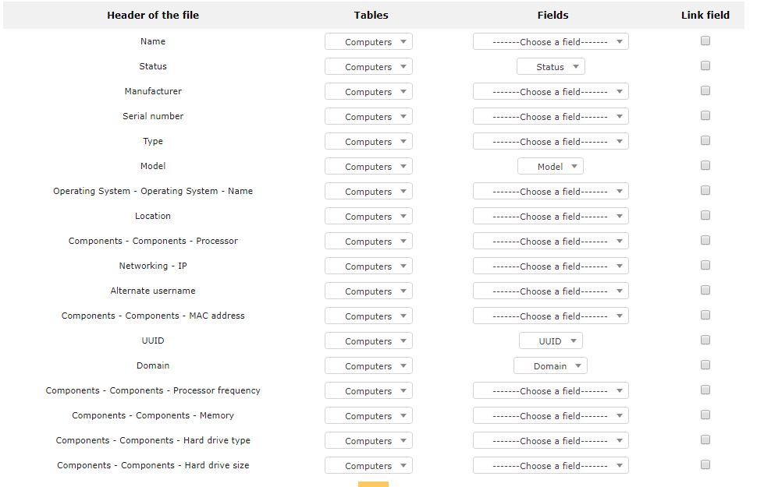Check Link field box for Domain
764x487 pixels.
(x=705, y=365)
